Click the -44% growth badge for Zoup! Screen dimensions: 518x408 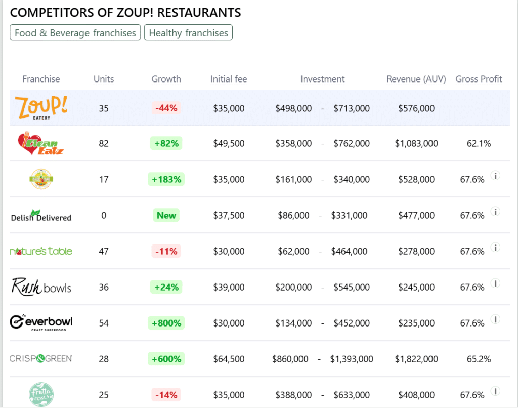coord(166,108)
